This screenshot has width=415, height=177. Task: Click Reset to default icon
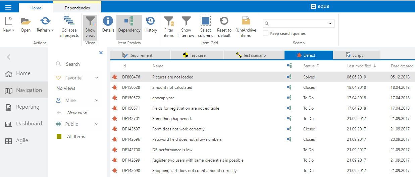coord(224,21)
